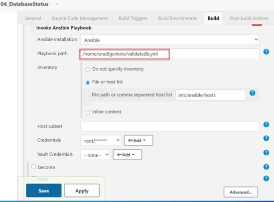The image size is (274, 202).
Task: Open help icon beside Host subset
Action: tap(266, 124)
